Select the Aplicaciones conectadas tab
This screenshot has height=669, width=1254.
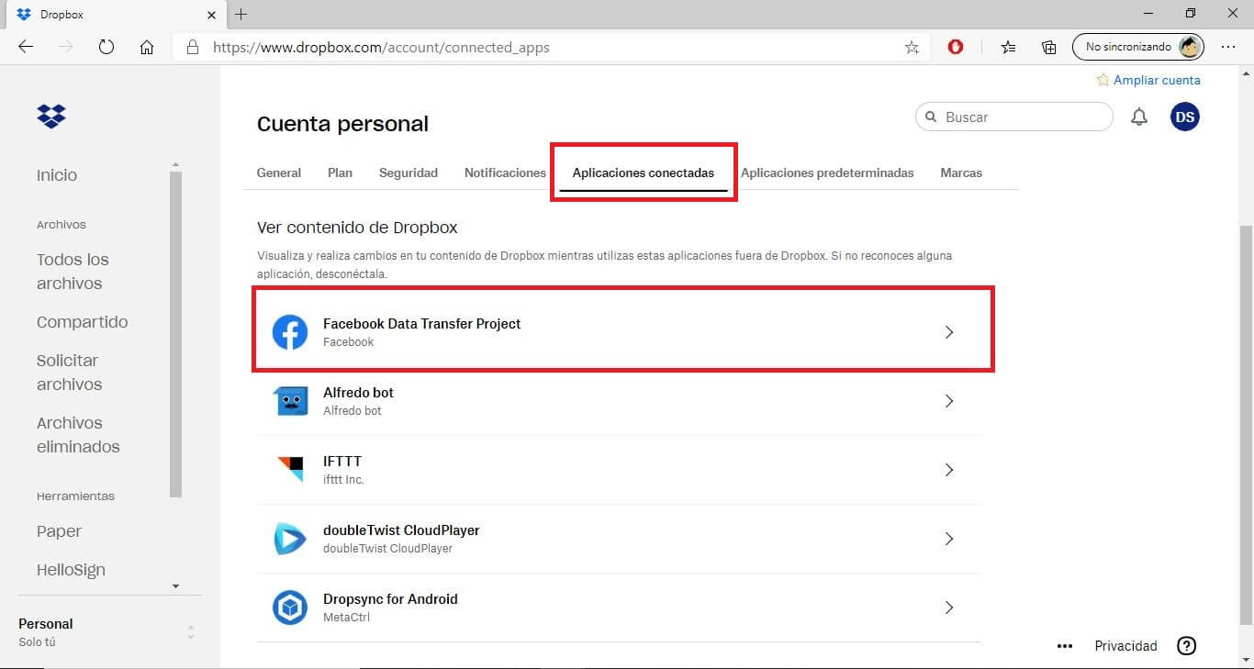[x=644, y=173]
